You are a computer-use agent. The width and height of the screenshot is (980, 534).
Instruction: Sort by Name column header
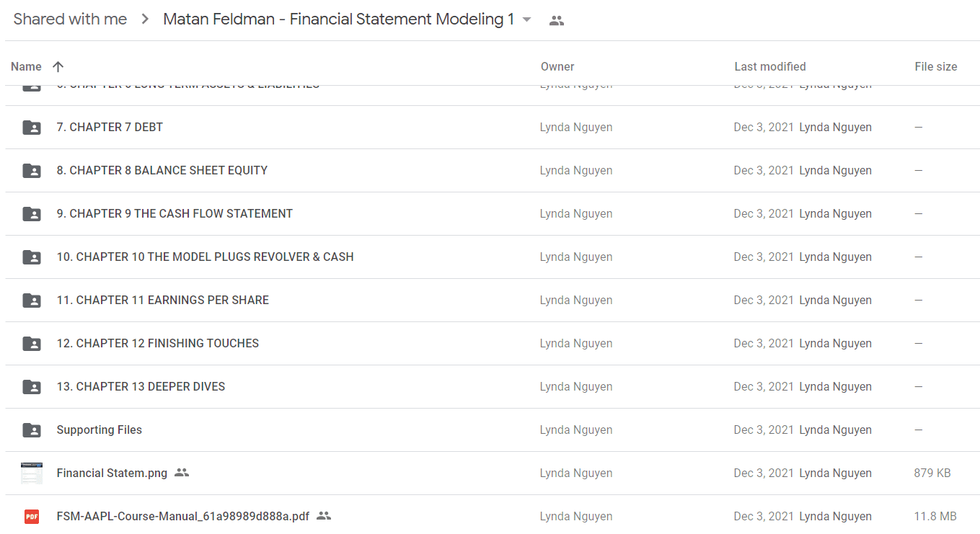pos(26,66)
